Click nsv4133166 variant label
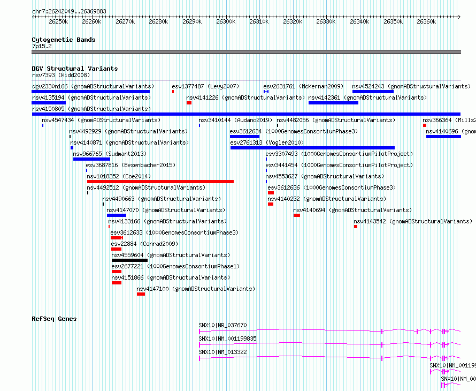The height and width of the screenshot is (391, 476). click(167, 221)
